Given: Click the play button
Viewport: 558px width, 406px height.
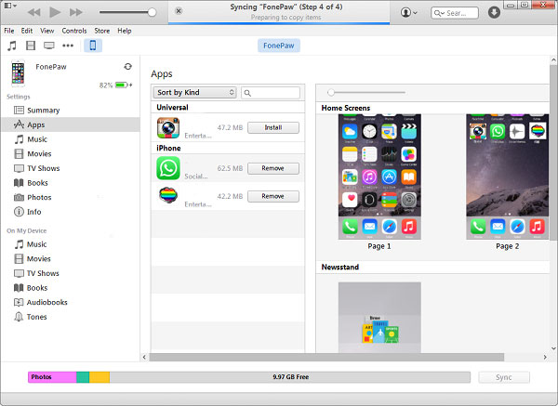Looking at the screenshot, I should 55,12.
